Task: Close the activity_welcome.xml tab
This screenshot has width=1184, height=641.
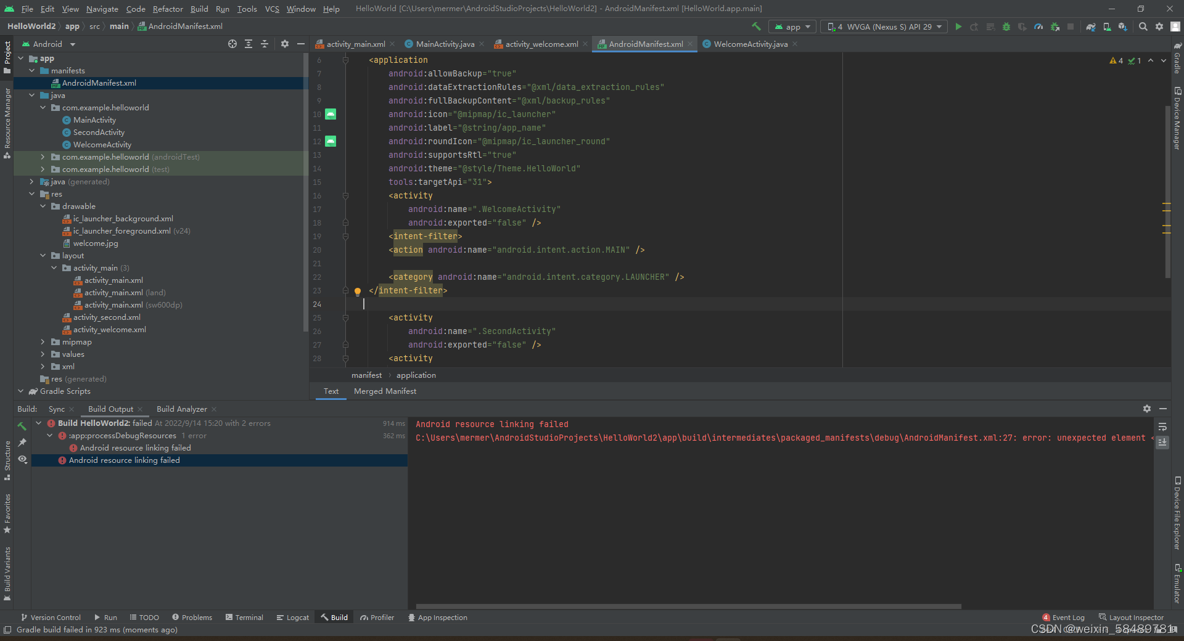Action: tap(585, 44)
